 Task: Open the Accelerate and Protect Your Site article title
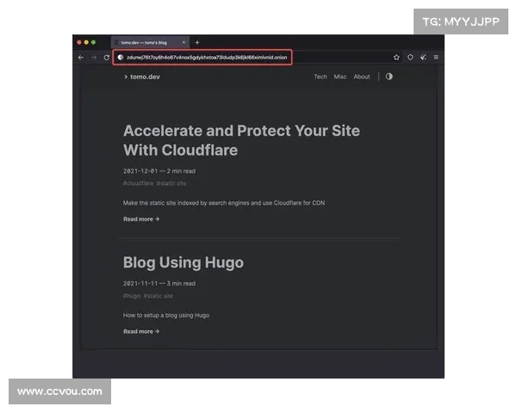click(x=241, y=140)
